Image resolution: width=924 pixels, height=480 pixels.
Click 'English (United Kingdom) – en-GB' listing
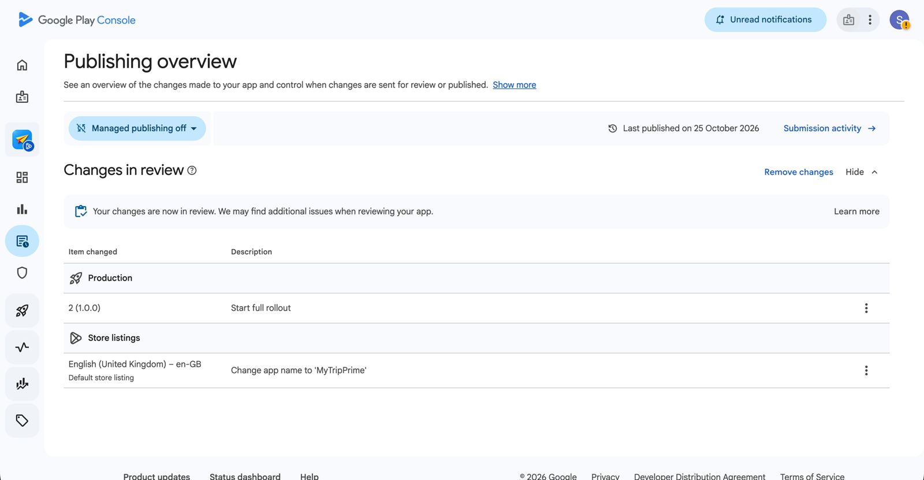135,364
